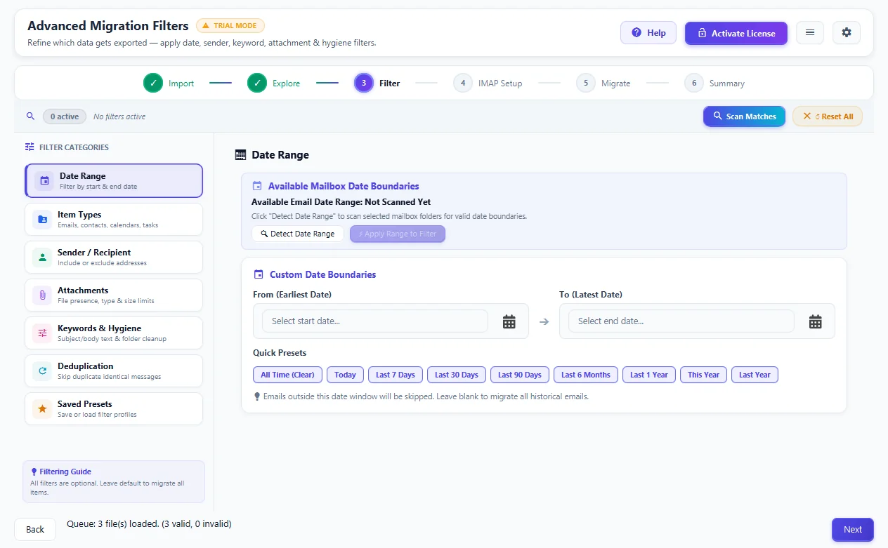
Task: Proceed with the Next button
Action: point(853,530)
